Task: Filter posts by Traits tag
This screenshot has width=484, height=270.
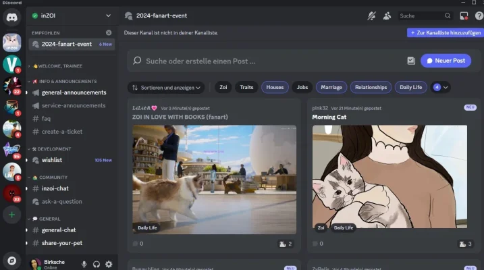Action: 246,88
